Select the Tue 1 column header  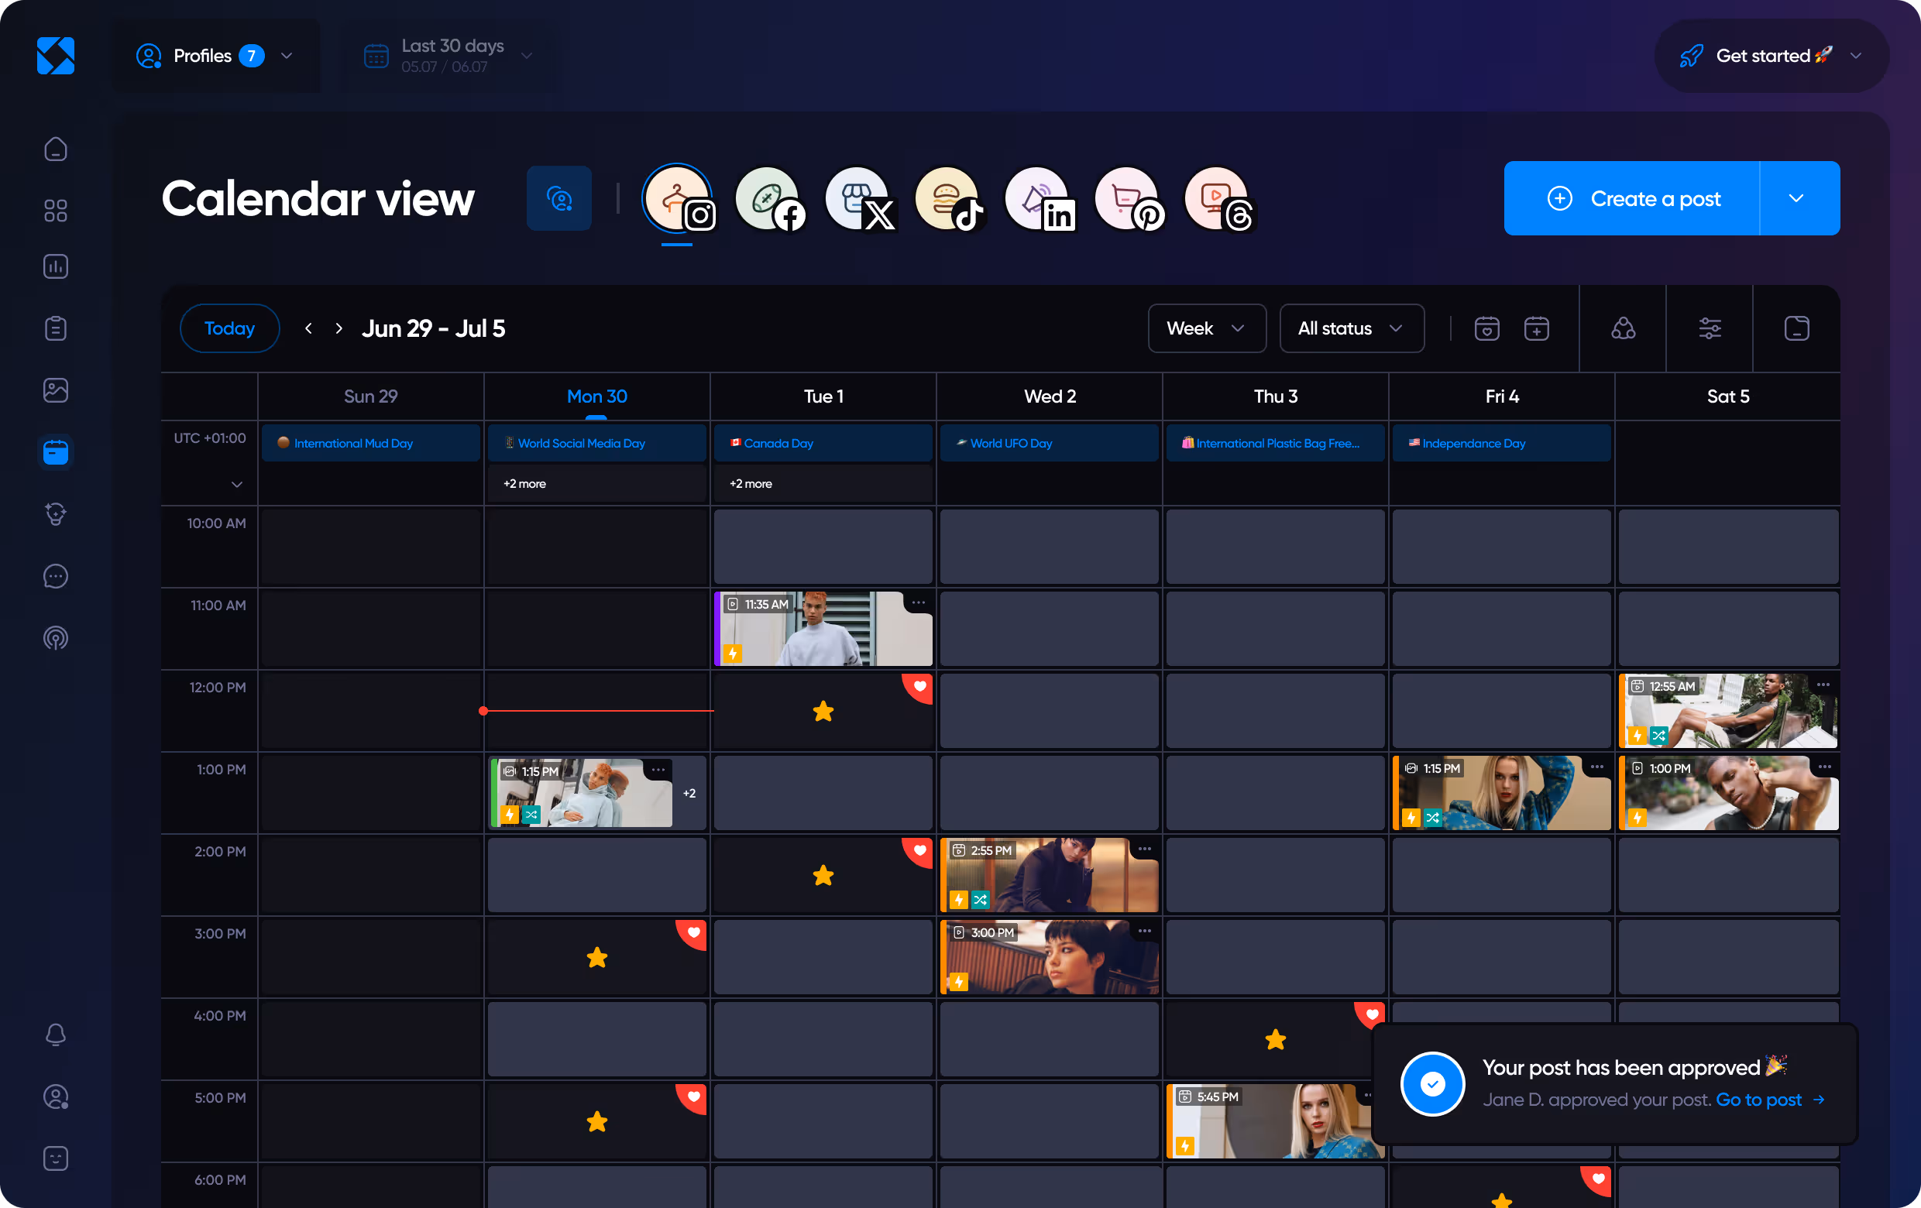(x=823, y=396)
